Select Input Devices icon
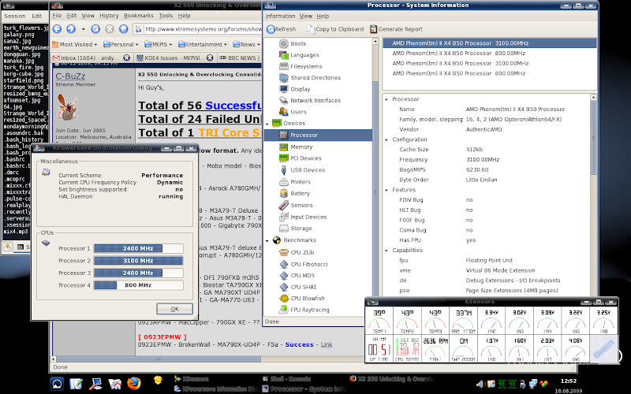631x394 pixels. coord(284,217)
